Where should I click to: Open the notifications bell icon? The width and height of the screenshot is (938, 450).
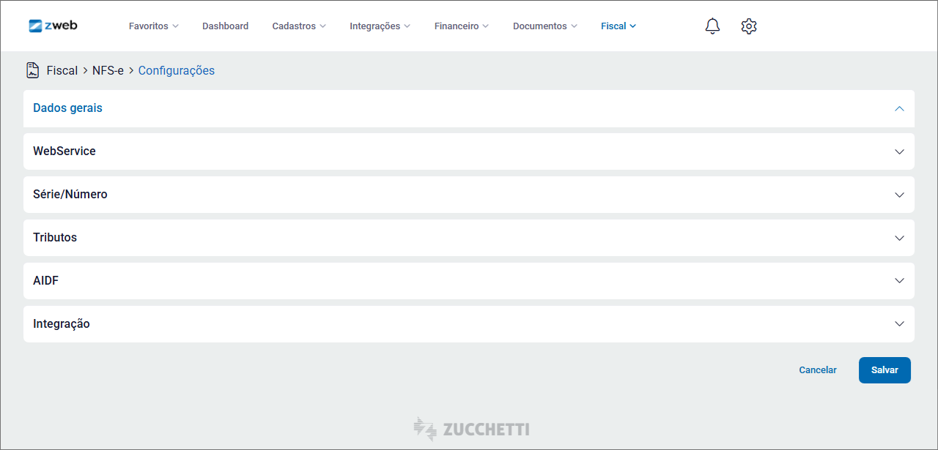712,26
